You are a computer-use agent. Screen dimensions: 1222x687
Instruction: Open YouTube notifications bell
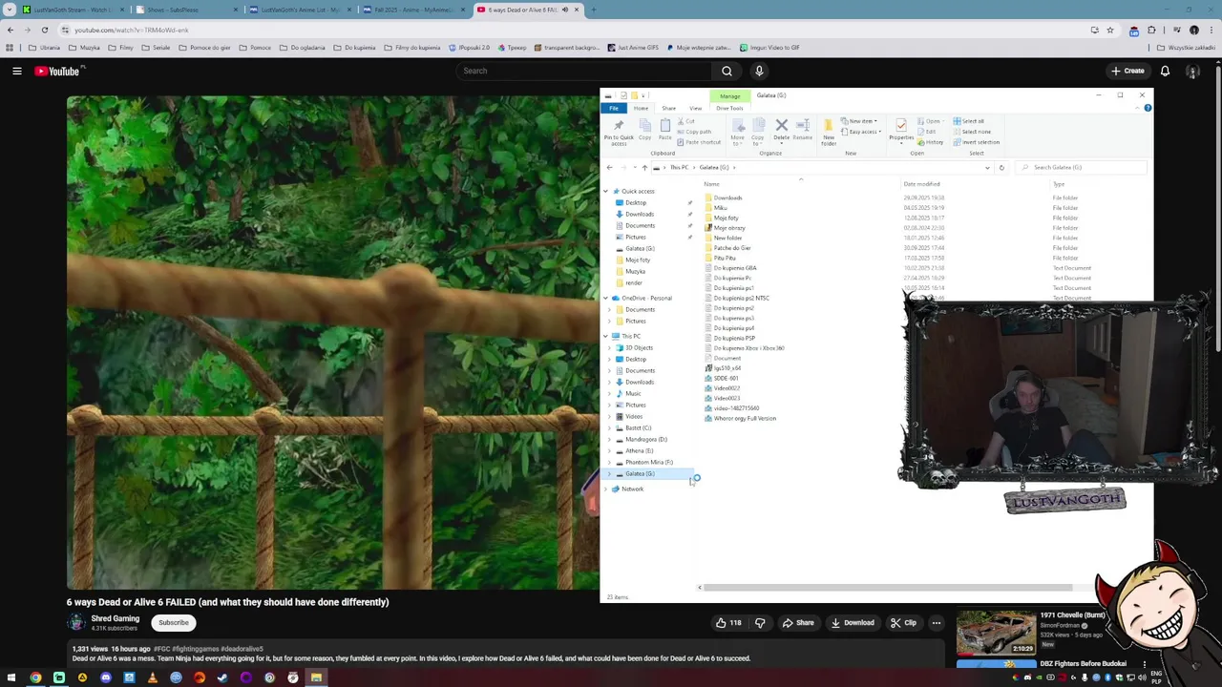[1165, 71]
